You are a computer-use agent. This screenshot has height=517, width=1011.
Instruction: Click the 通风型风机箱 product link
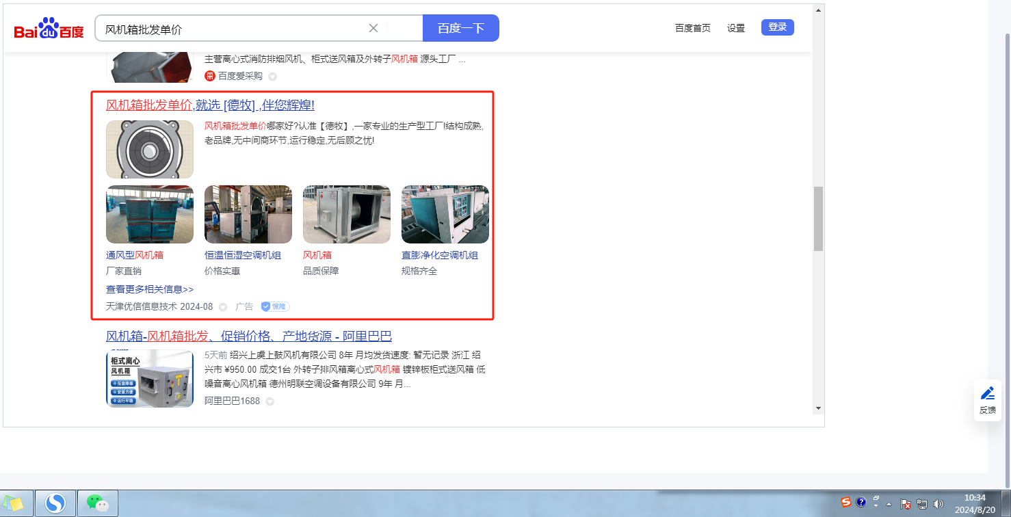135,255
